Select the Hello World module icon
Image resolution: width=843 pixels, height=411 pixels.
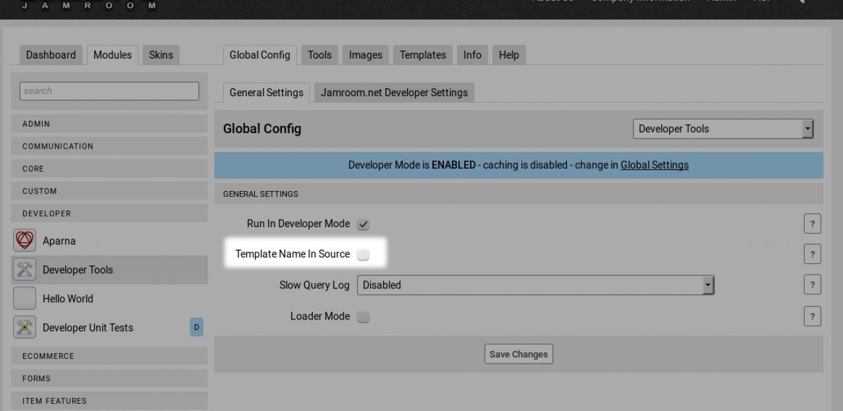tap(24, 298)
